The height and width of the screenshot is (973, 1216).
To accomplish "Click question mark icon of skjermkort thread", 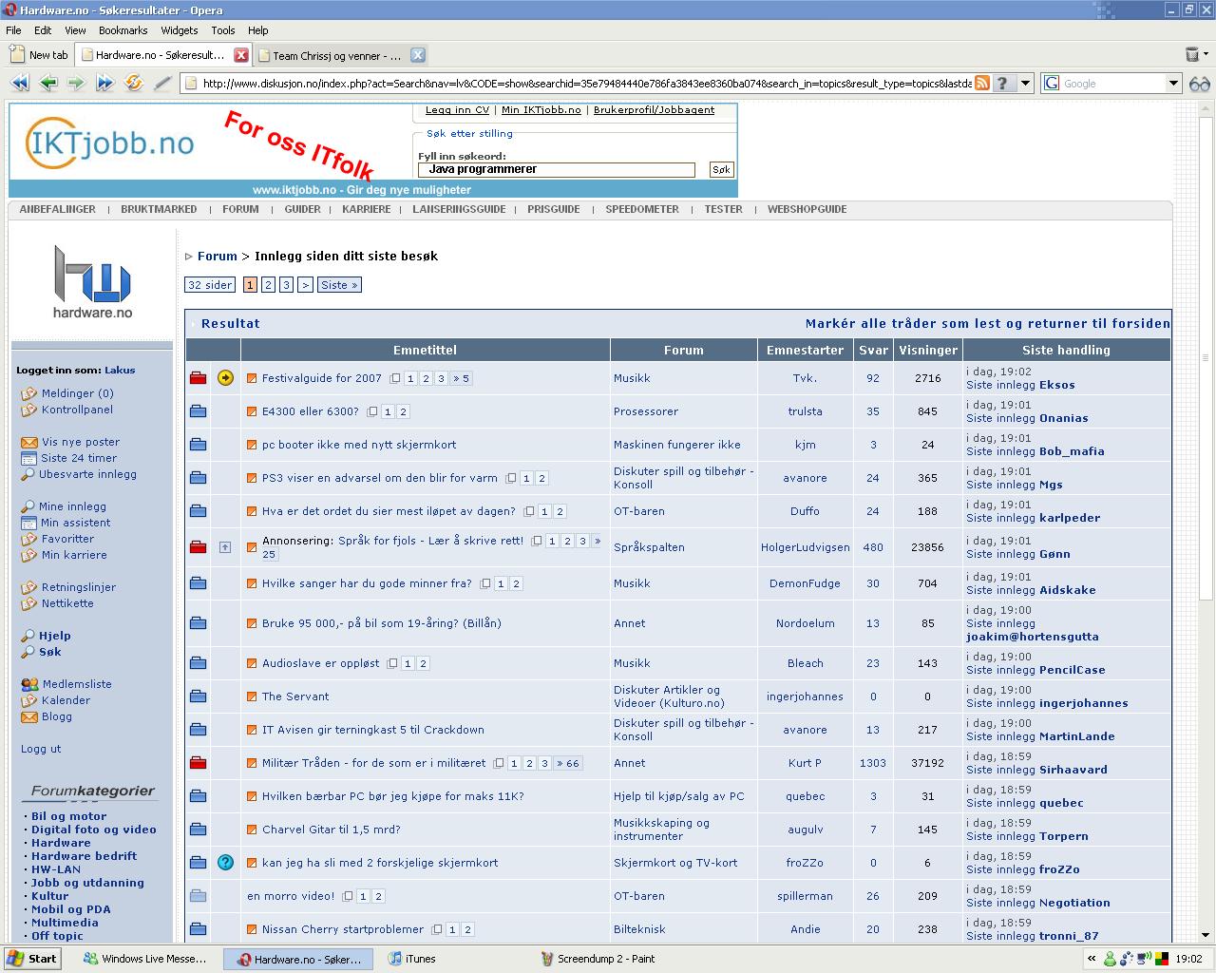I will coord(225,863).
